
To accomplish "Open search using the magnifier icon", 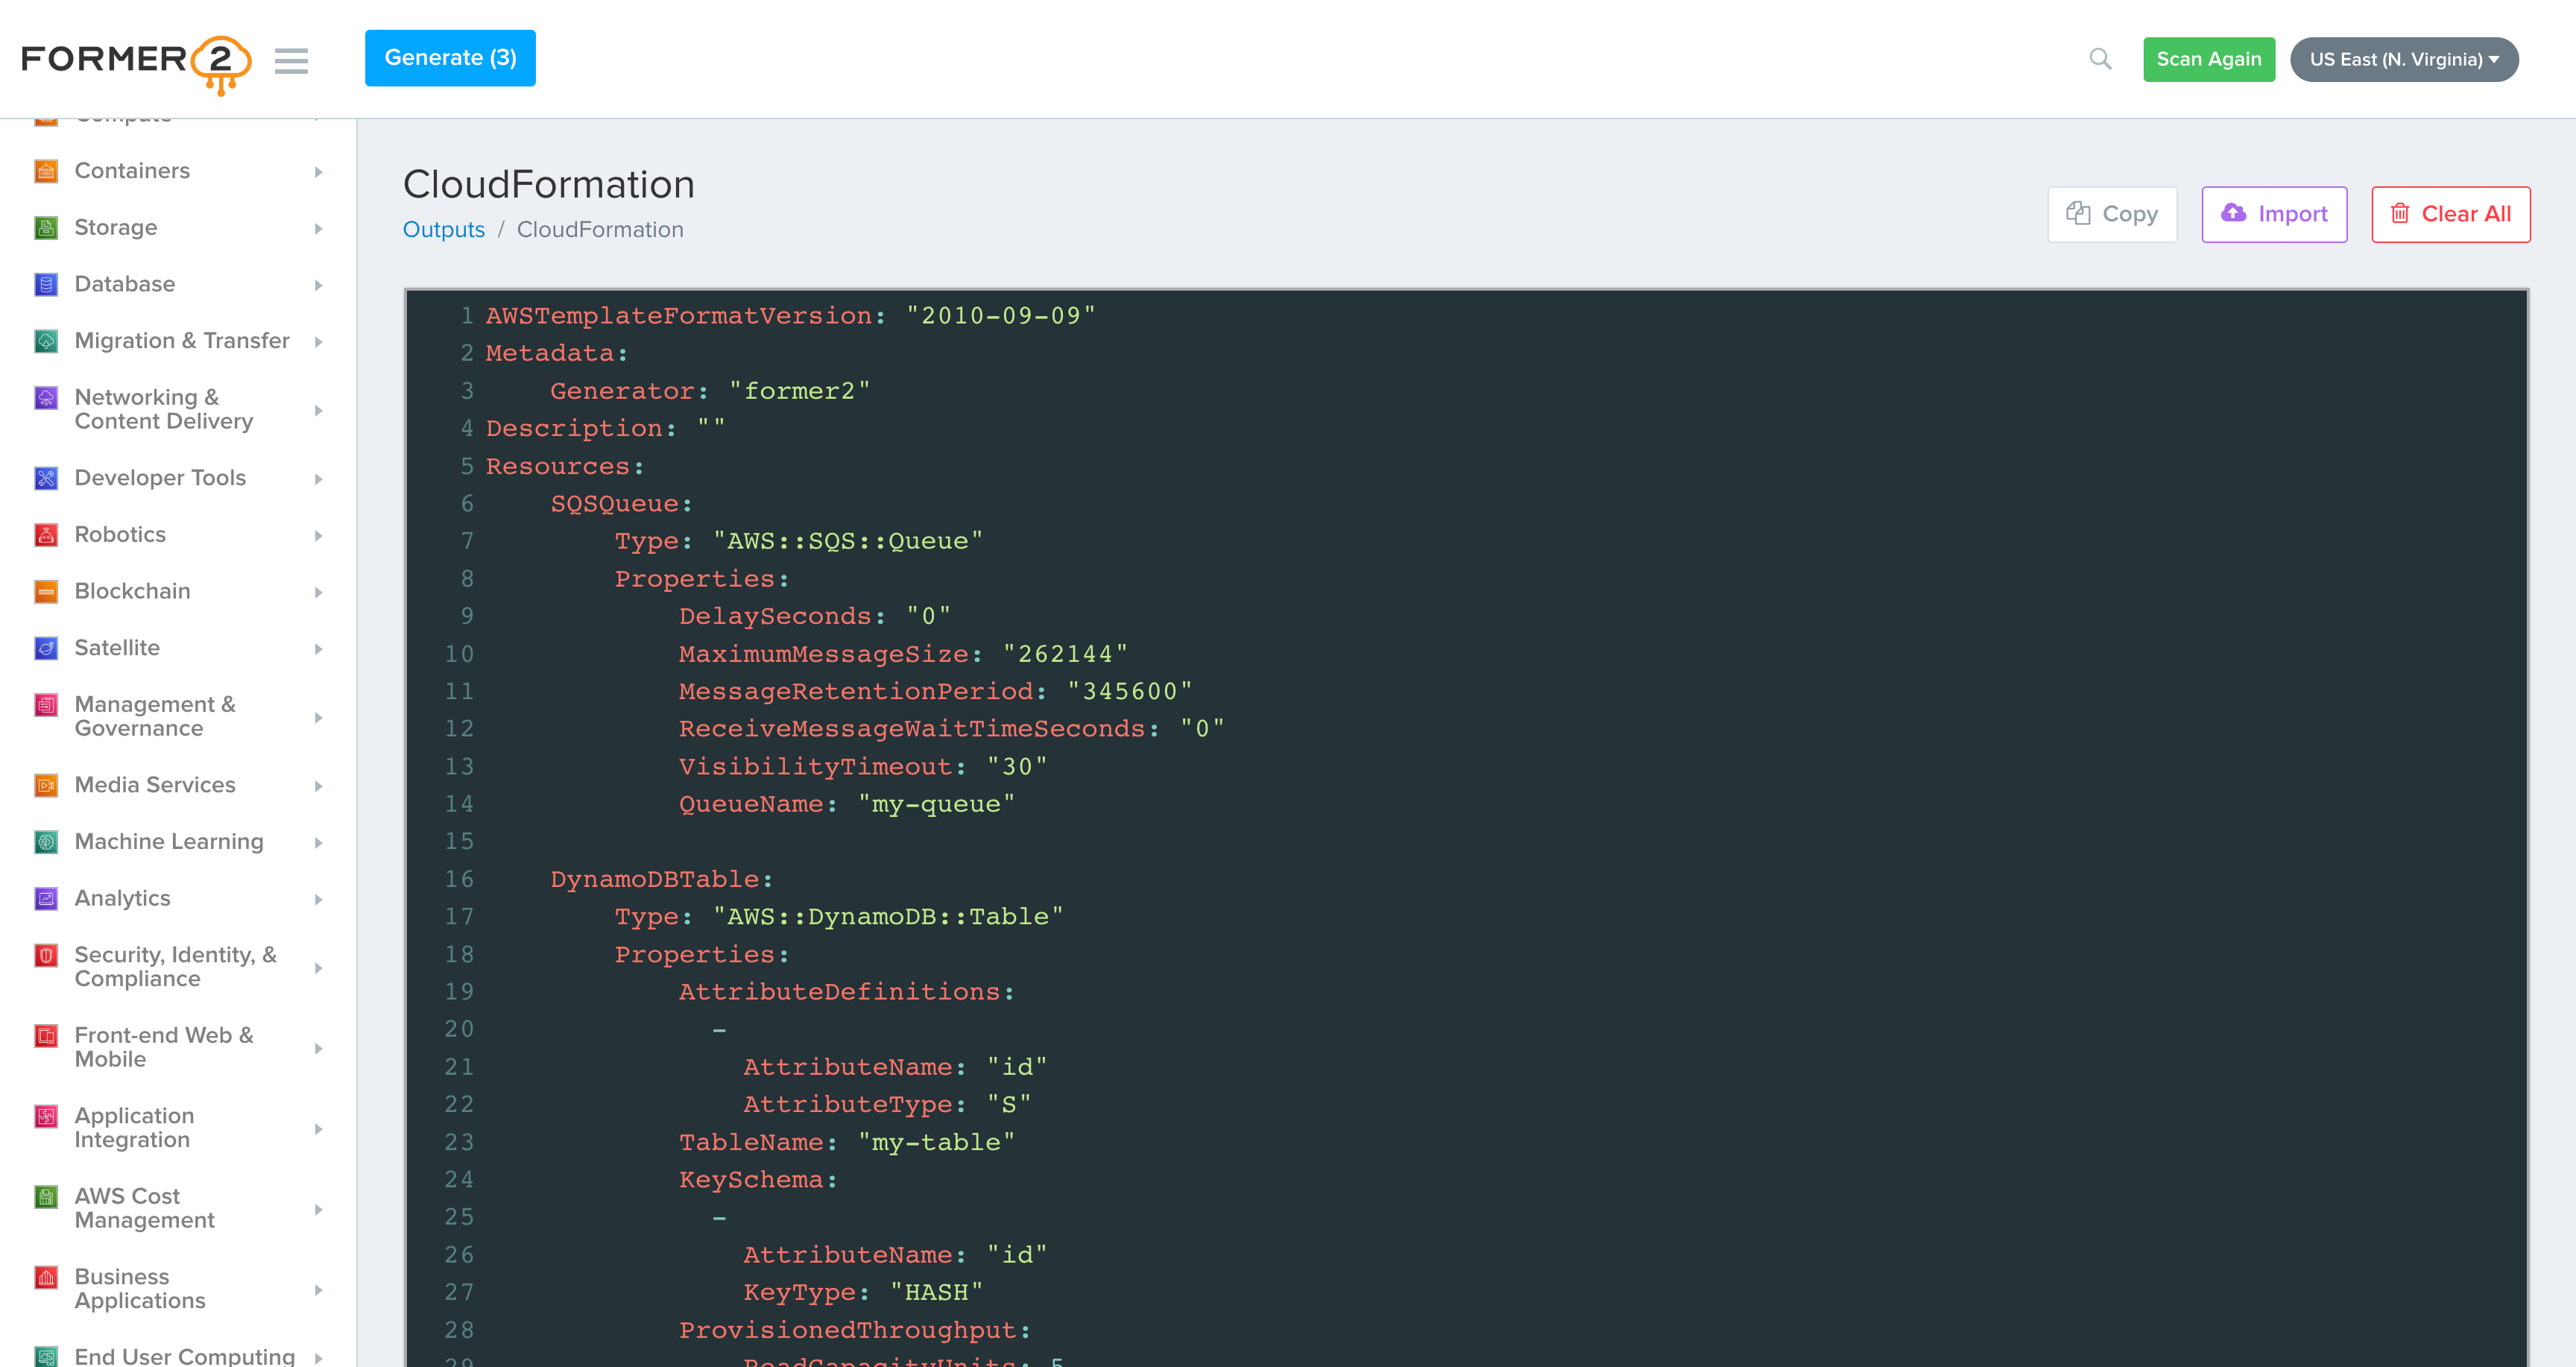I will (2100, 58).
